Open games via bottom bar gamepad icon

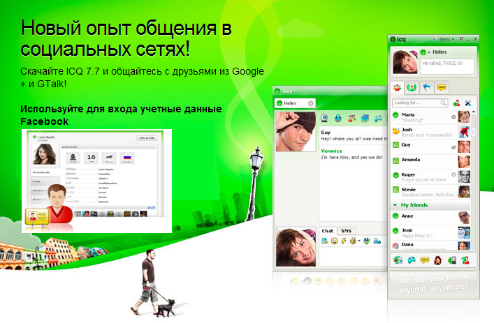(x=412, y=260)
